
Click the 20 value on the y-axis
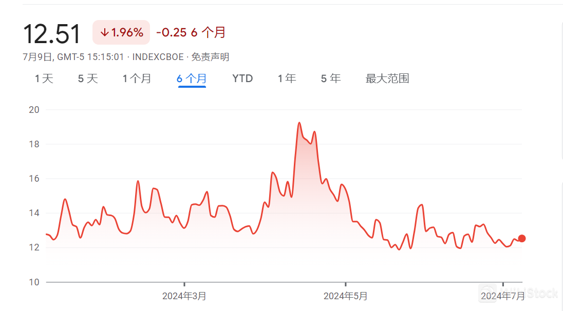point(35,110)
